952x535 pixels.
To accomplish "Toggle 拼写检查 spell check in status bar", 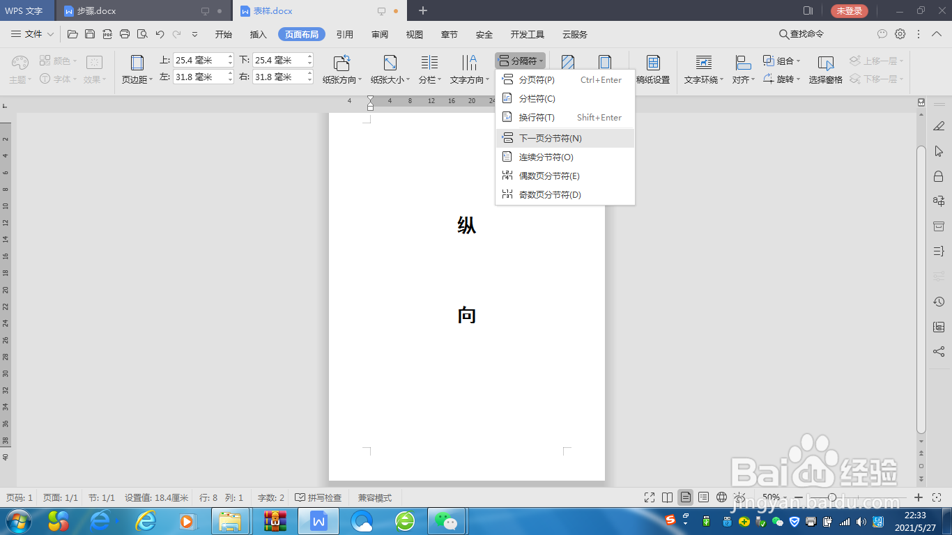I will click(x=318, y=497).
